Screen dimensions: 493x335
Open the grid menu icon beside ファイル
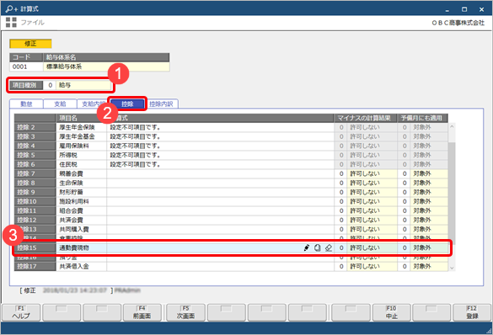11,22
